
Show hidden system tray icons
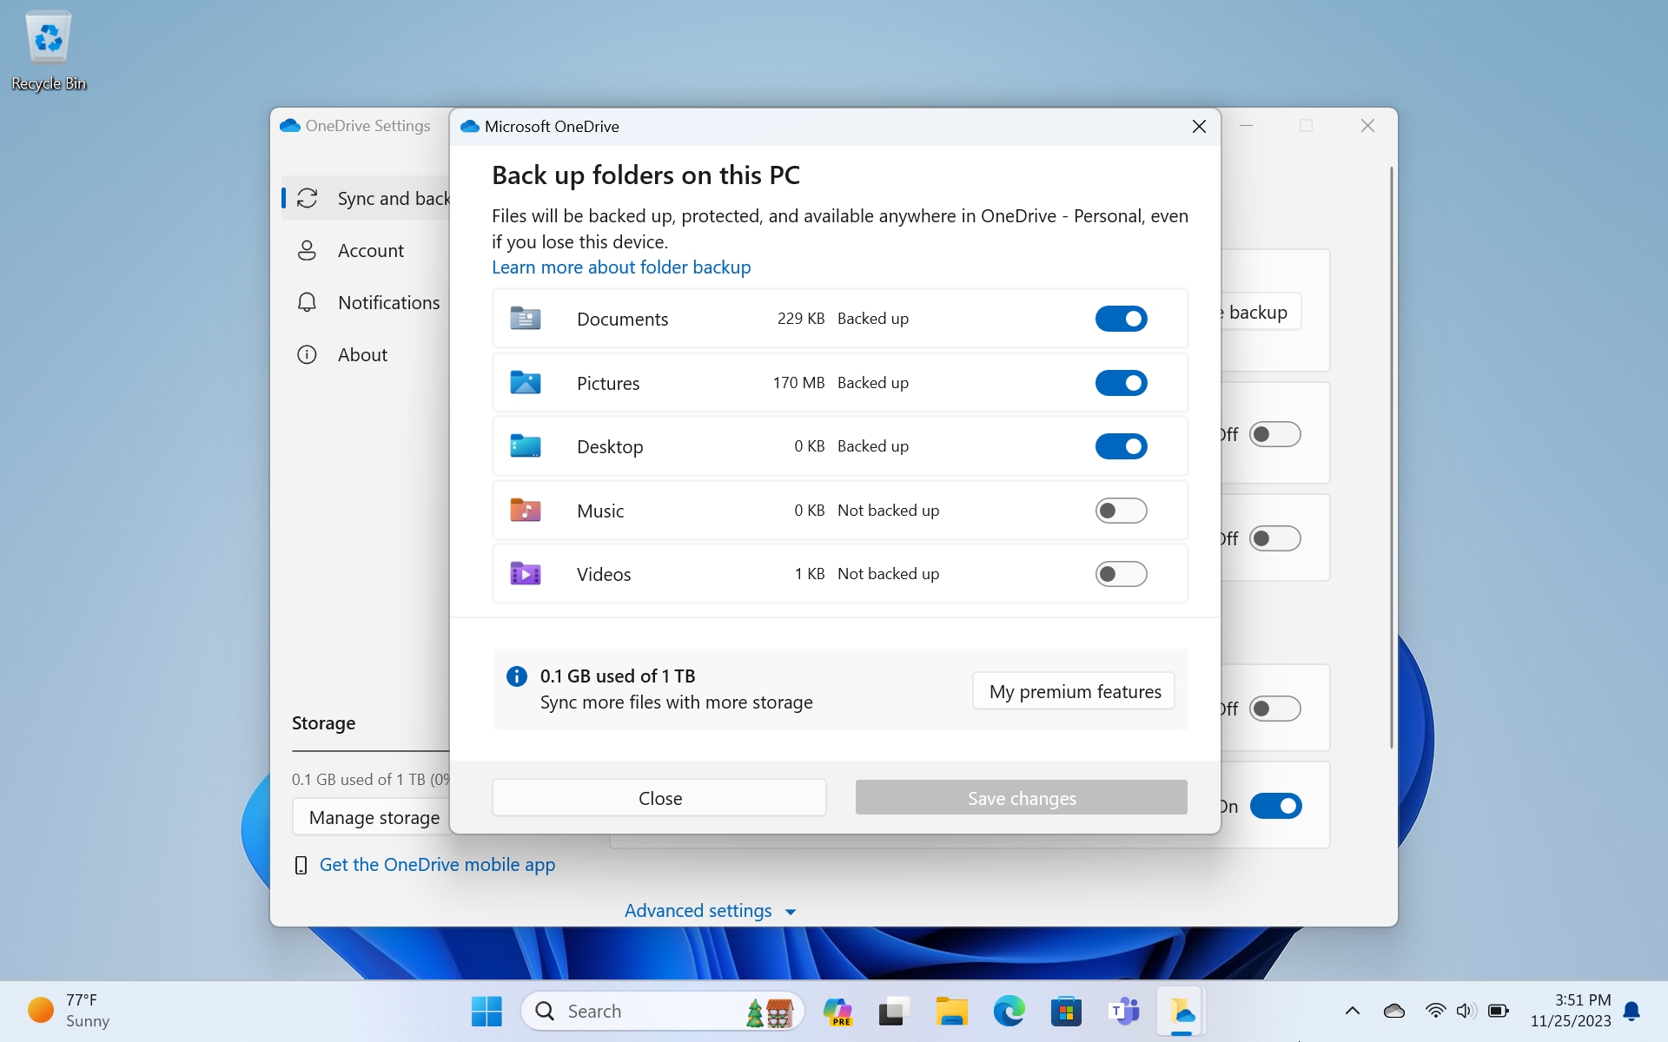1352,1011
